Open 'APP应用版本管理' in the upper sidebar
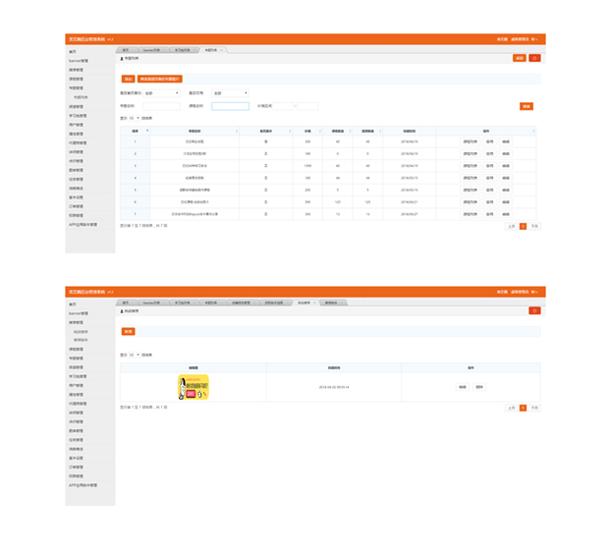The image size is (609, 554). (83, 225)
